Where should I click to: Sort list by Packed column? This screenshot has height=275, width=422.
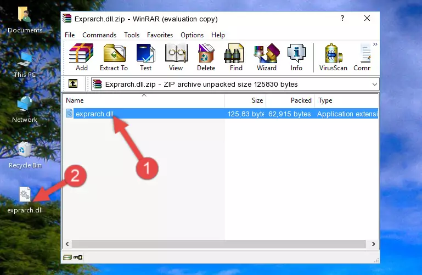point(290,100)
